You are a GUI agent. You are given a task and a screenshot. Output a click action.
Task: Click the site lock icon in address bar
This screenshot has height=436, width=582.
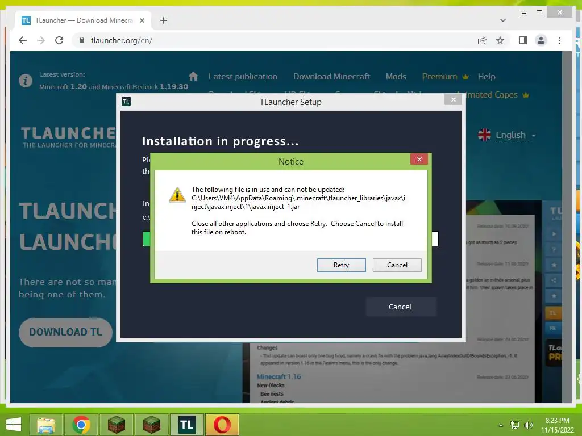82,40
